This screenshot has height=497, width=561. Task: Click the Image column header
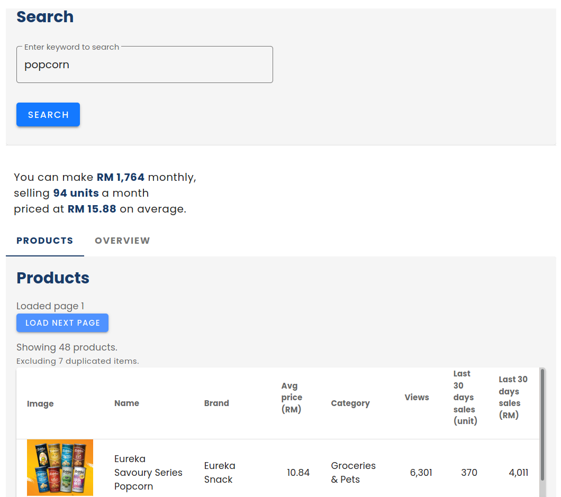pos(40,403)
